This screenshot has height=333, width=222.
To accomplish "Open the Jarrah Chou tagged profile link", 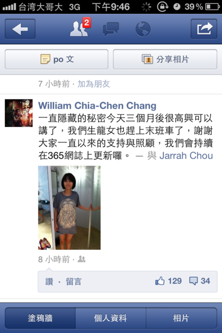I will pyautogui.click(x=186, y=156).
